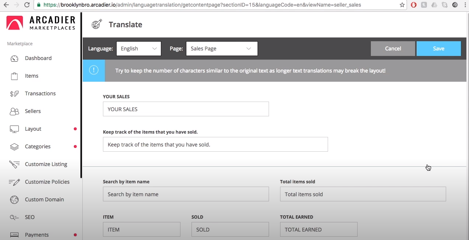Click the Layout monitor icon
Viewport: 469px width, 240px height.
14,129
